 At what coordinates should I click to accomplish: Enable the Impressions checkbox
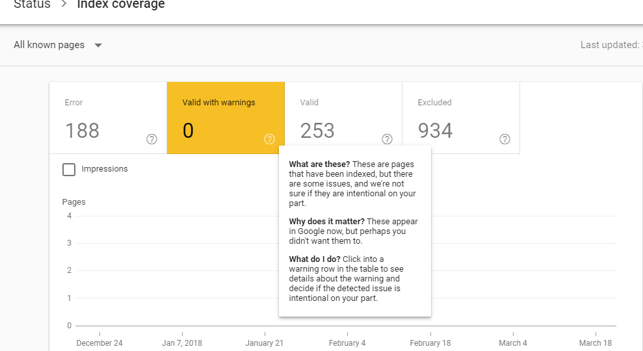(x=69, y=170)
